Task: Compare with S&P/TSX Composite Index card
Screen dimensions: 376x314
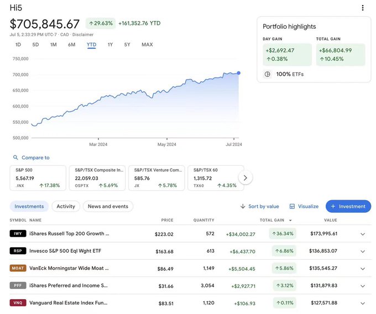Action: 97,178
